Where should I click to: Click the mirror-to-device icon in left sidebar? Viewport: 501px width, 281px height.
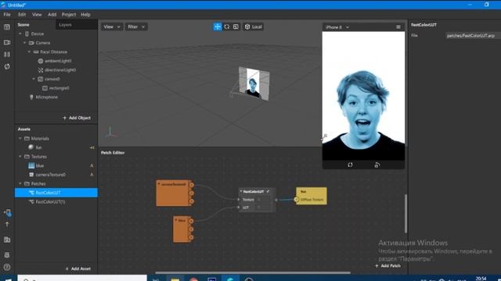(x=8, y=213)
